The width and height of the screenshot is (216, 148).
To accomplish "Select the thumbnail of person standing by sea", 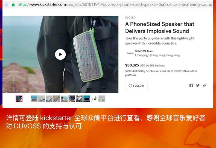I will [64, 99].
